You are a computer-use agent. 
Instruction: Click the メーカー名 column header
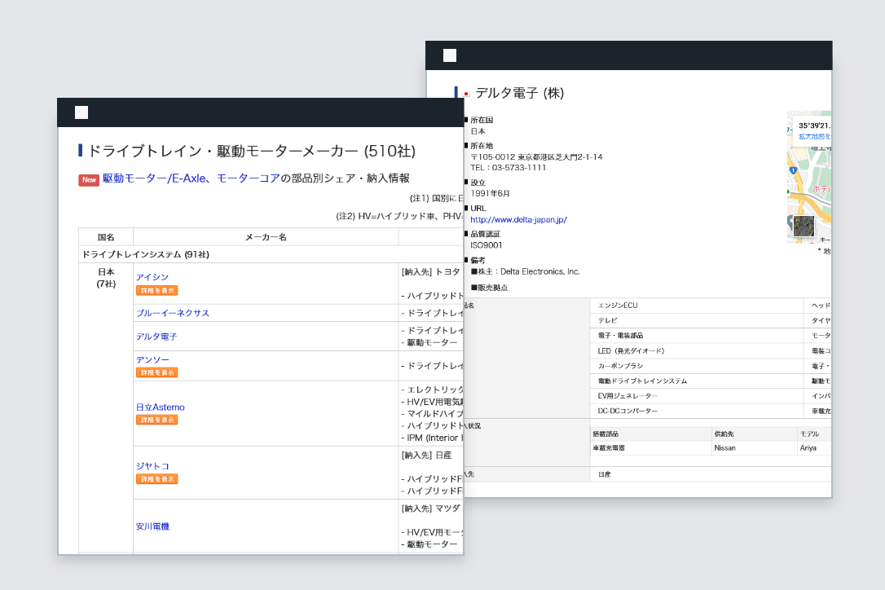(x=266, y=237)
